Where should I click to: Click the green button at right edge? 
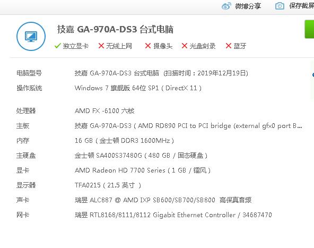[309, 29]
